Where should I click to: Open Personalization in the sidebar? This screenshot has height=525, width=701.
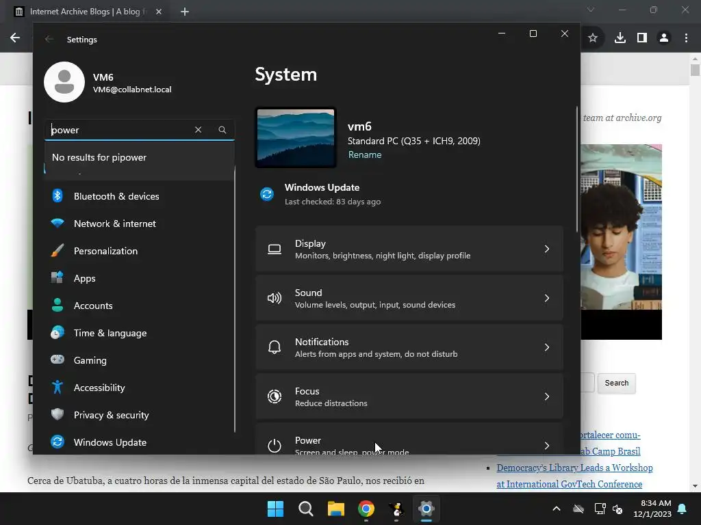138,251
